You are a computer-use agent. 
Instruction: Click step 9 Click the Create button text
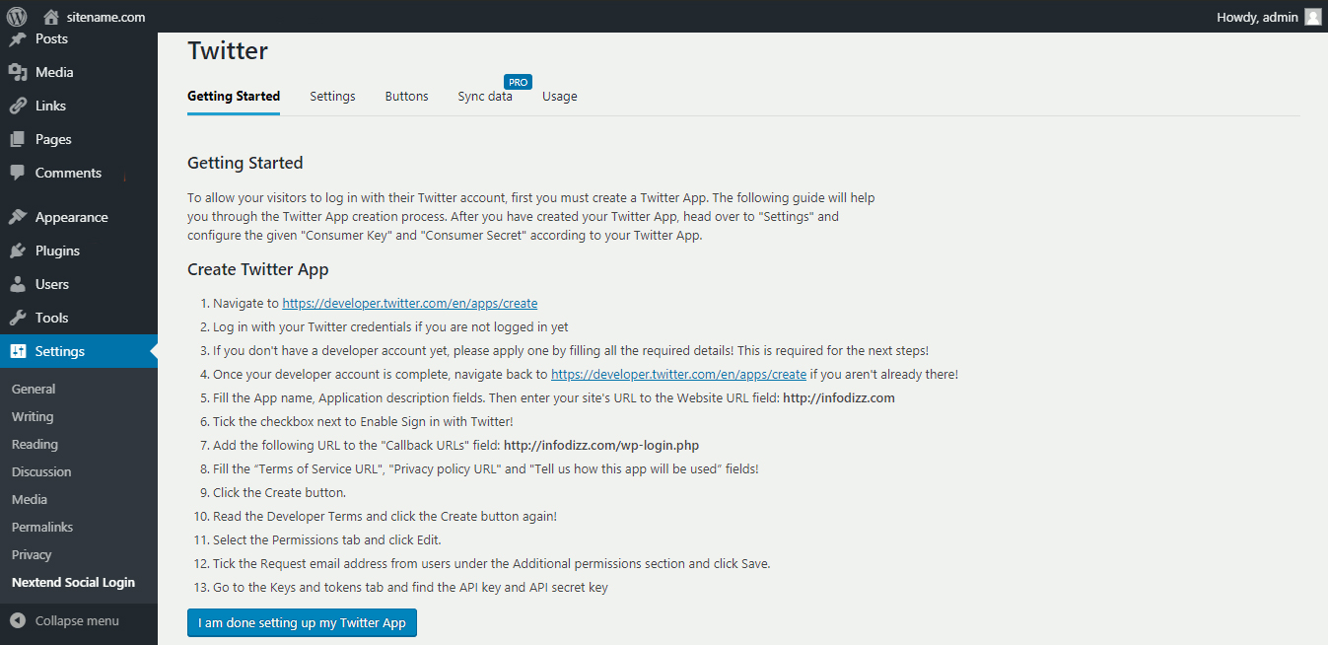pyautogui.click(x=279, y=492)
